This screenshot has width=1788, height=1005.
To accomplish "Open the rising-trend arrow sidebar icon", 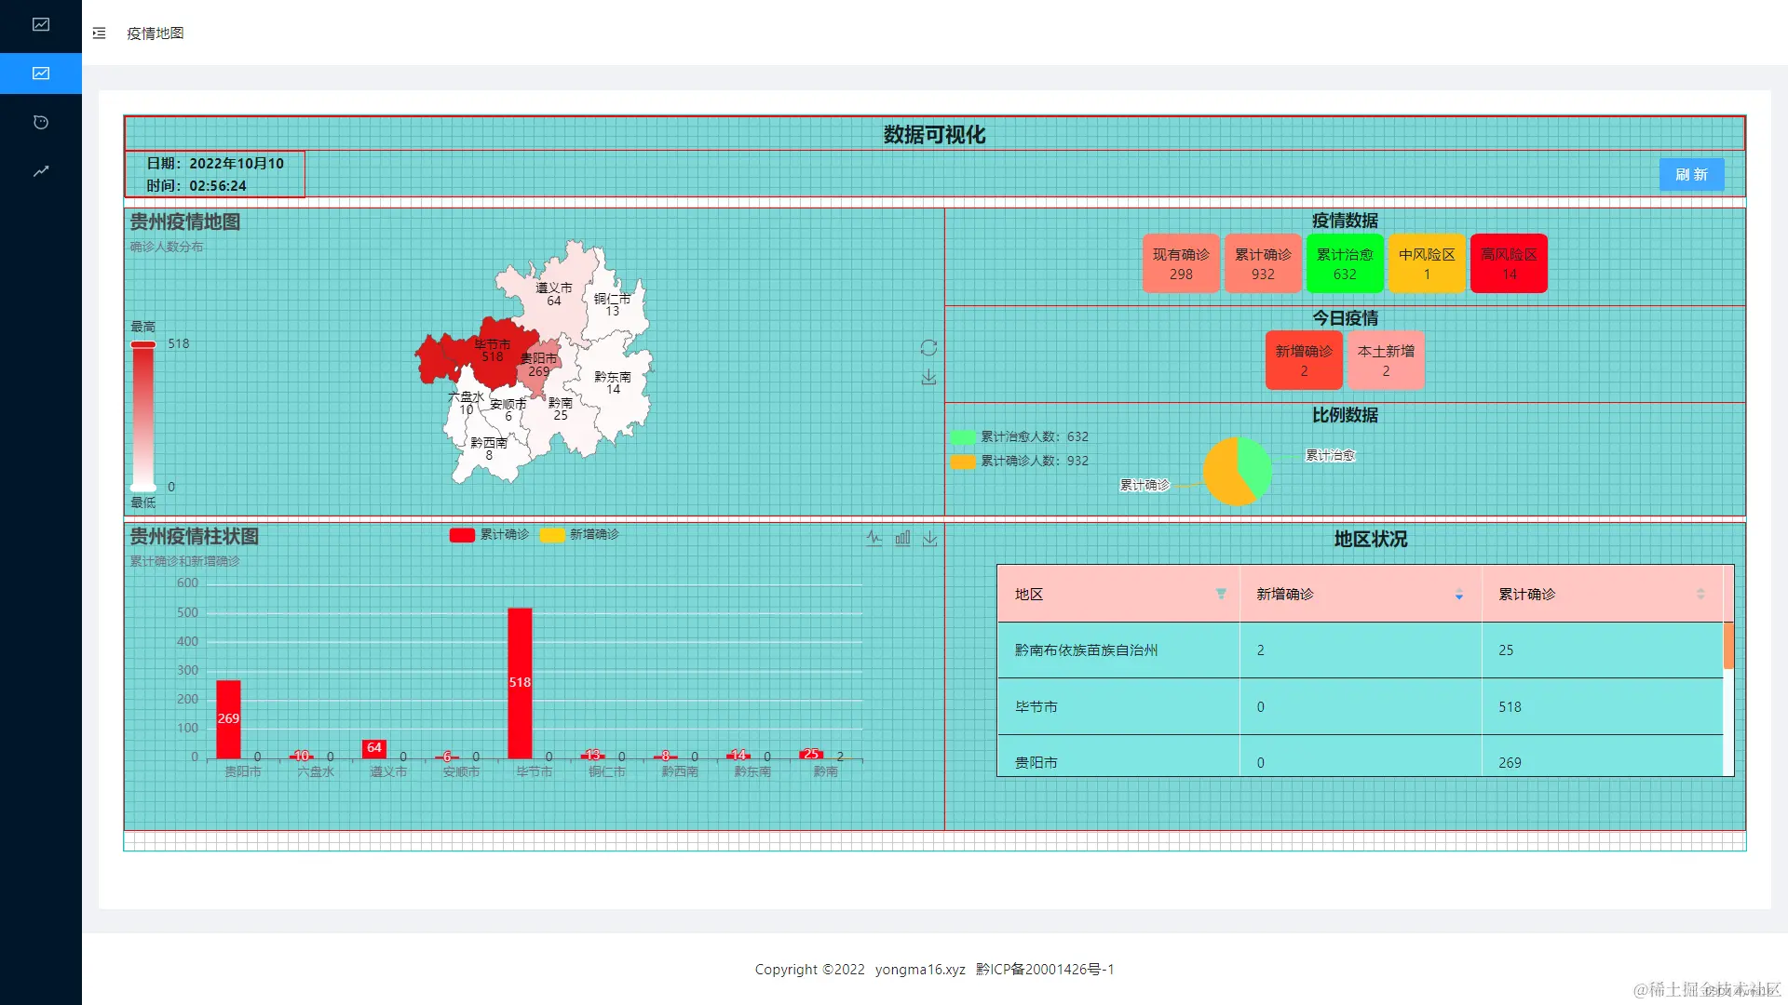I will 41,171.
